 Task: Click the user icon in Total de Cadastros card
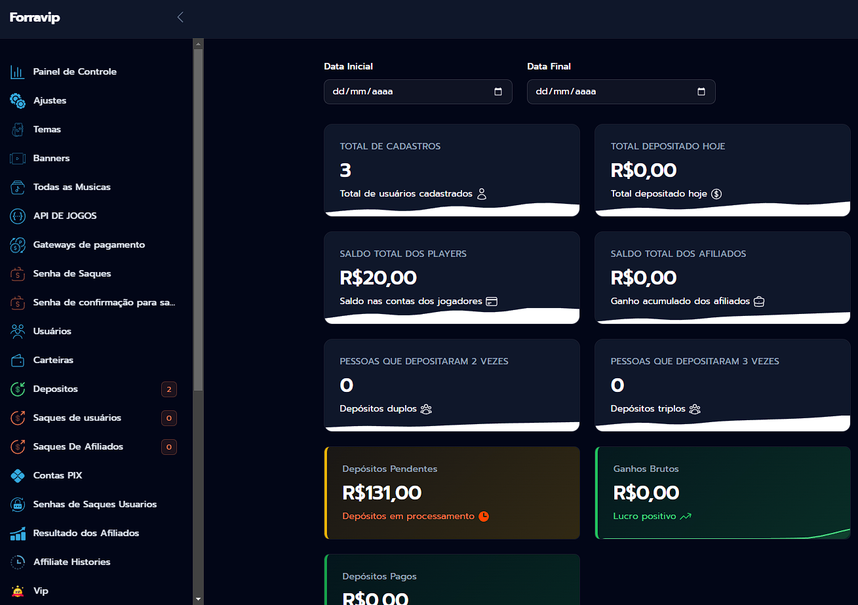coord(482,194)
